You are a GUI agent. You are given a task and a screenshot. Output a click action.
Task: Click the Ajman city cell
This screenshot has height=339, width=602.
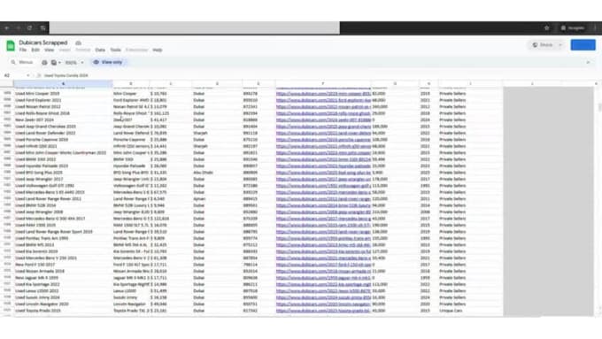click(x=217, y=199)
